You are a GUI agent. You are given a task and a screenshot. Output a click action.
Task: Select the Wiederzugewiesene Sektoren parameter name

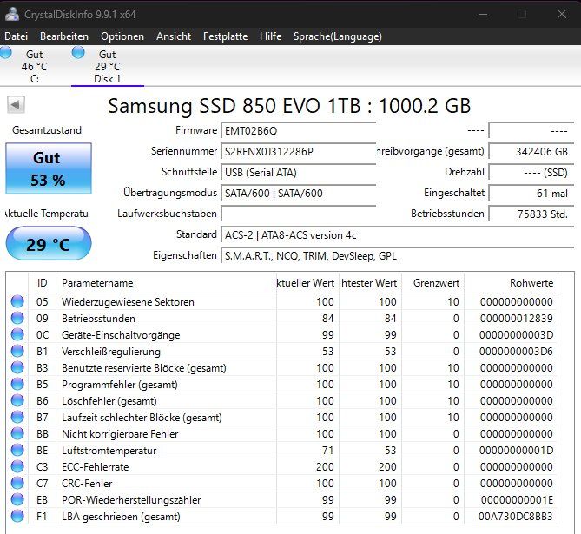click(x=128, y=302)
